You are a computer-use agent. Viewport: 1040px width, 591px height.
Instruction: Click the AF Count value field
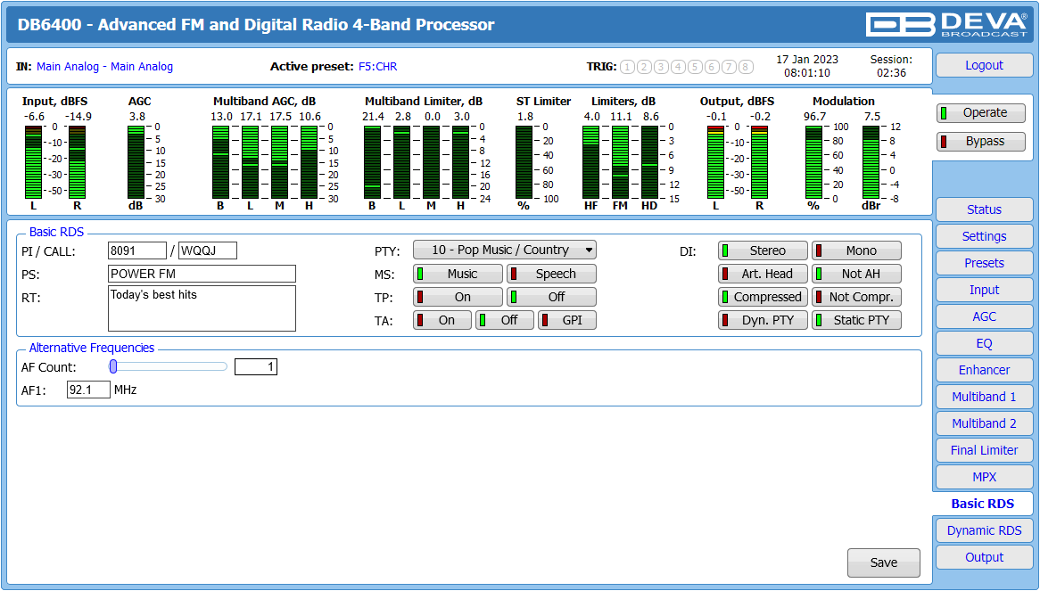pos(256,367)
